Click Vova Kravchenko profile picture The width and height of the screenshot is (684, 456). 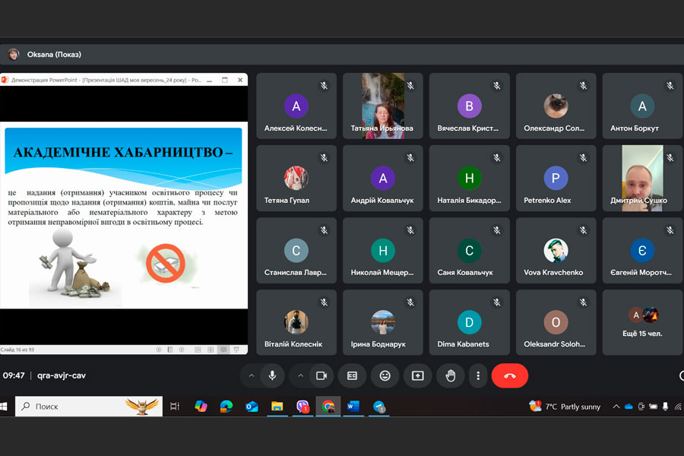pyautogui.click(x=556, y=251)
